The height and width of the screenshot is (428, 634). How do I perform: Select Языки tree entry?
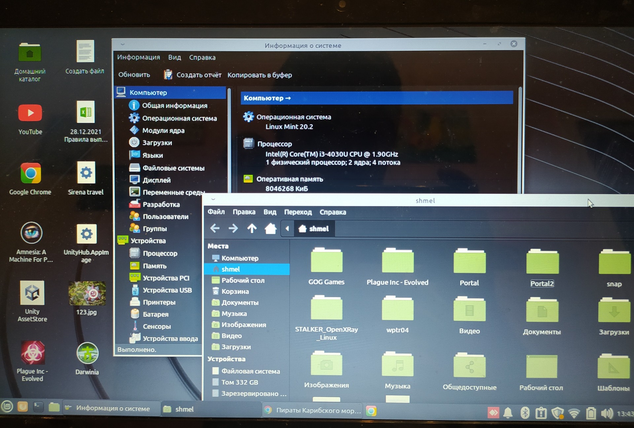tap(146, 155)
